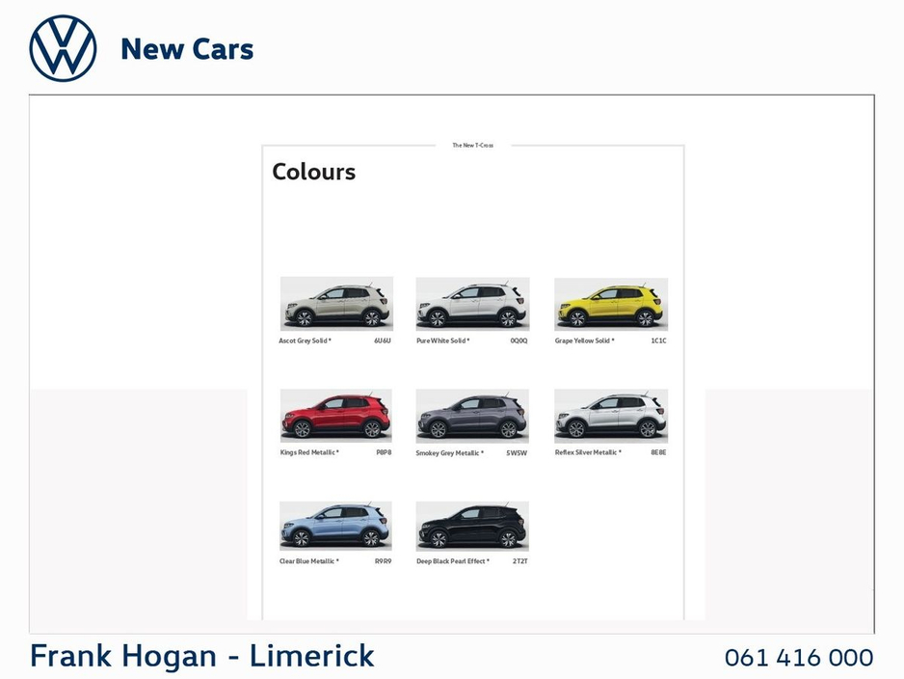The image size is (904, 679).
Task: Click the 'Frank Hogan - Limerick' dealer name
Action: pos(202,657)
